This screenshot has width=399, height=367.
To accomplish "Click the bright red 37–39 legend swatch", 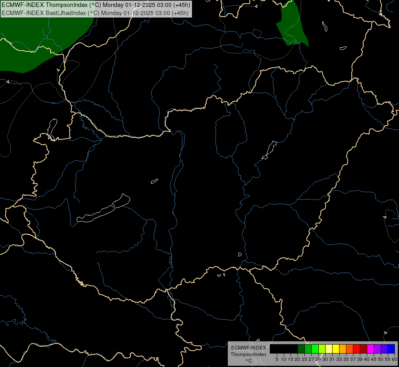I will click(x=357, y=349).
